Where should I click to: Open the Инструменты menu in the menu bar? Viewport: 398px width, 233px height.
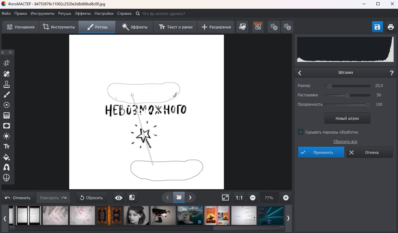(43, 13)
